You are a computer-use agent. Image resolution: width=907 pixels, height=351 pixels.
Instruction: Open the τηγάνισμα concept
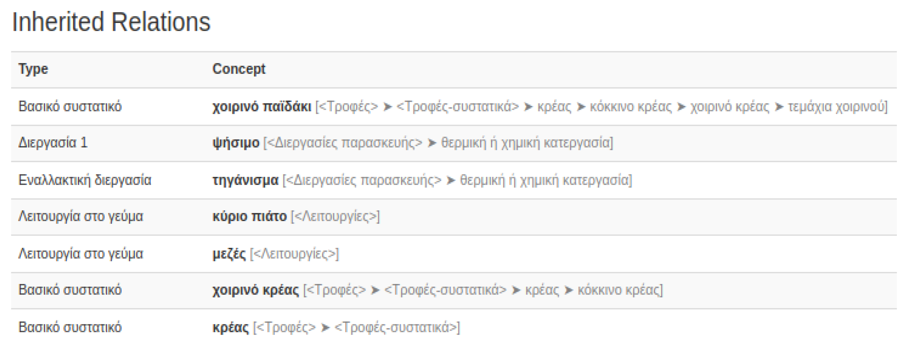[245, 180]
